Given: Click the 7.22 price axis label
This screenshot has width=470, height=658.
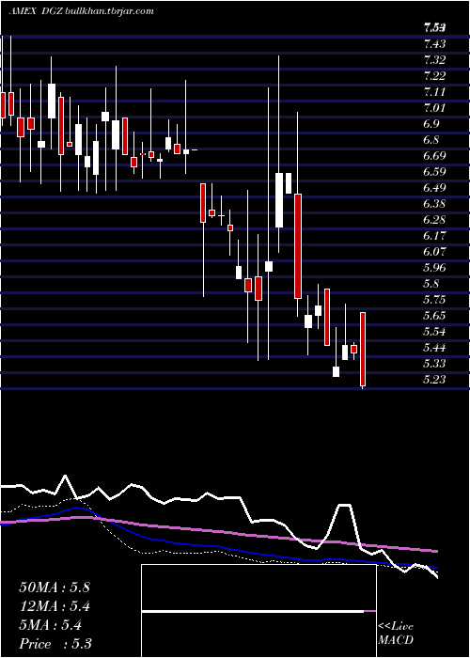Looking at the screenshot, I should (x=434, y=76).
